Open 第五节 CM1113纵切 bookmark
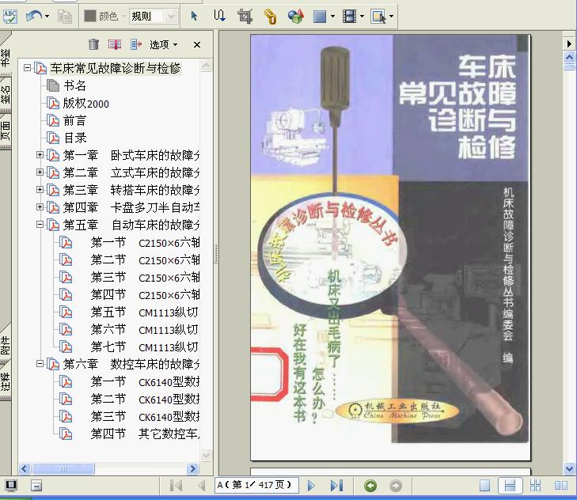This screenshot has width=577, height=500. click(x=144, y=312)
